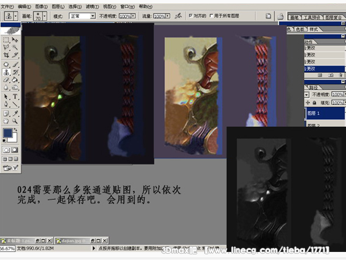
Task: Open the tool preset picker arrow
Action: 15,16
